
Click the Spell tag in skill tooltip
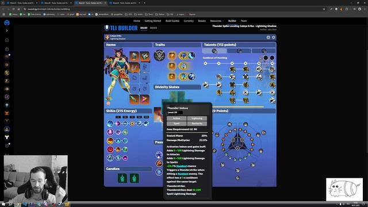(x=177, y=124)
